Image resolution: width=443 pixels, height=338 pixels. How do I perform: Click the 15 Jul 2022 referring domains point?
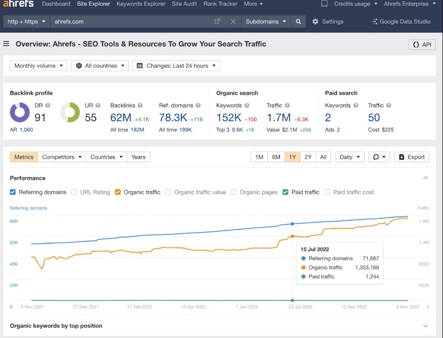292,224
